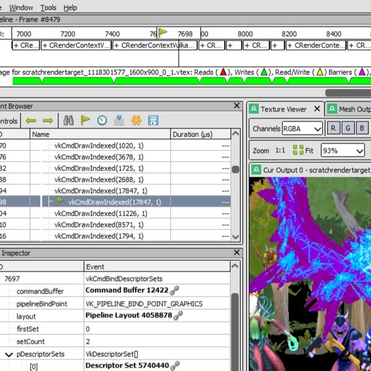This screenshot has height=371, width=371.
Task: Open the Window menu
Action: point(21,7)
